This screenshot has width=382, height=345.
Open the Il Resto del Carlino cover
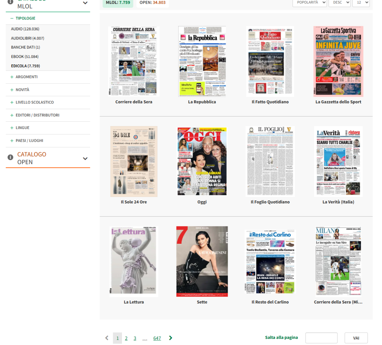(270, 261)
